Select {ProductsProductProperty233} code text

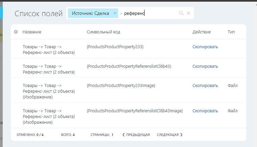[x=115, y=47]
